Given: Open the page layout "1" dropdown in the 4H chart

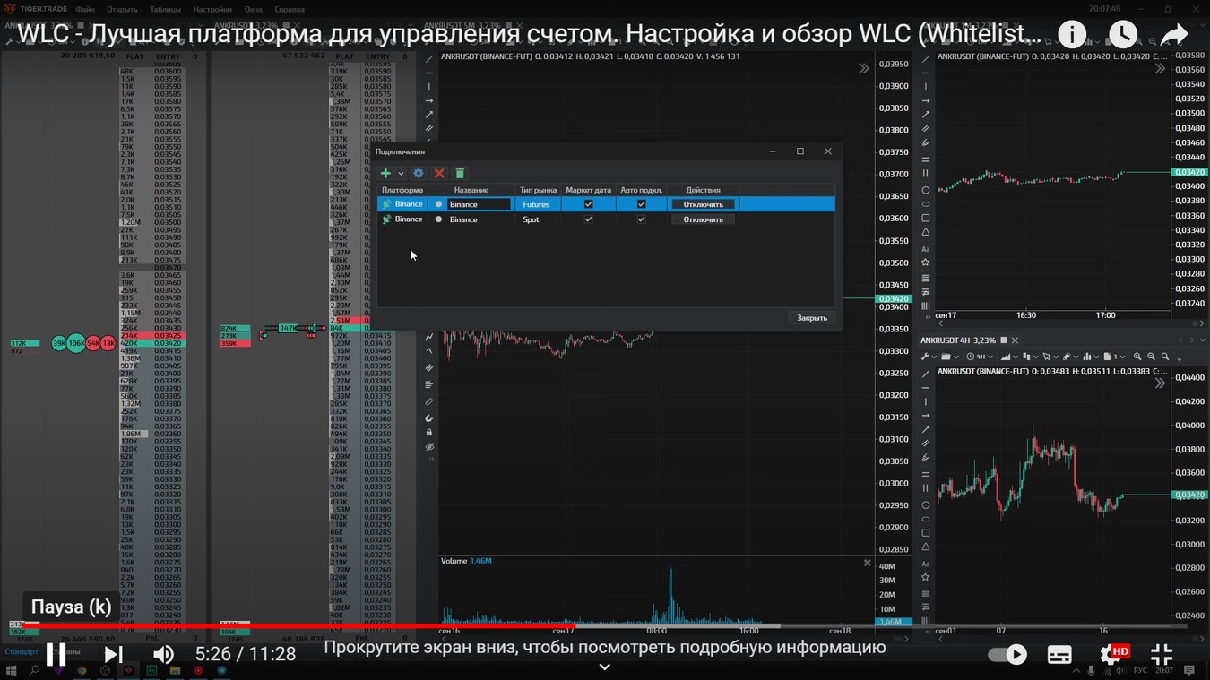Looking at the screenshot, I should 1115,357.
